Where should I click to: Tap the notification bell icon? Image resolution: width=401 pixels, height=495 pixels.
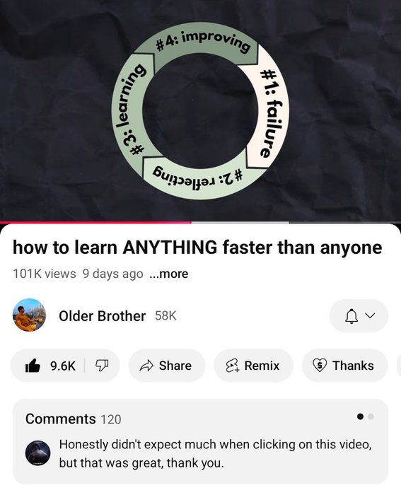tap(351, 315)
